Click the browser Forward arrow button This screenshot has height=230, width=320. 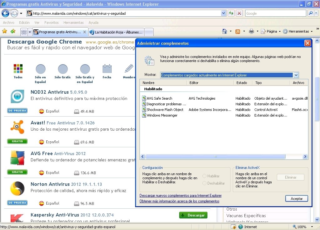[14, 13]
